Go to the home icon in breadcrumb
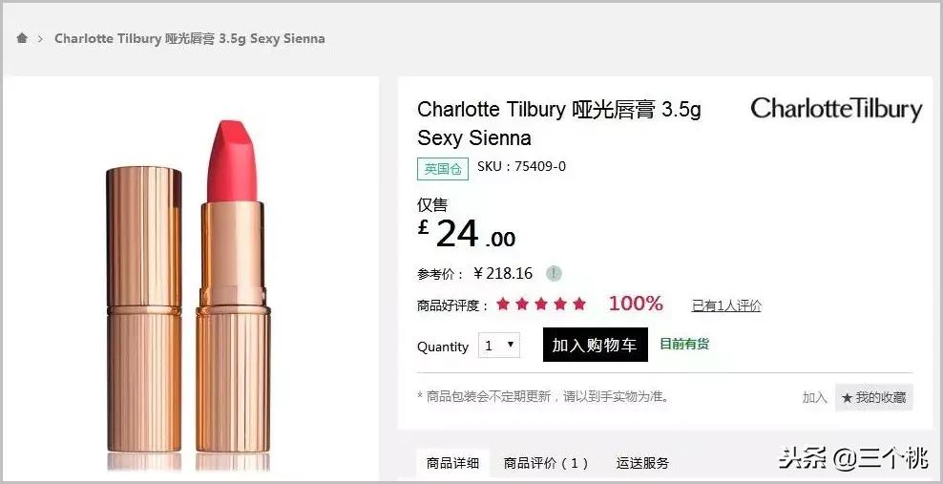 [22, 38]
